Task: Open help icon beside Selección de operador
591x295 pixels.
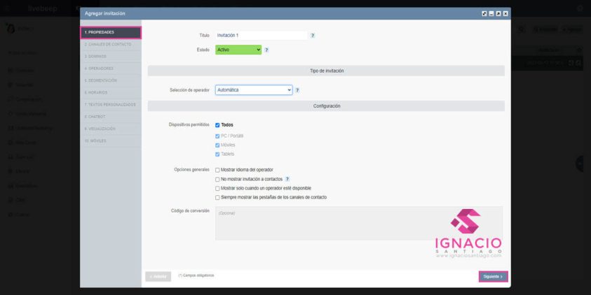Action: tap(297, 90)
